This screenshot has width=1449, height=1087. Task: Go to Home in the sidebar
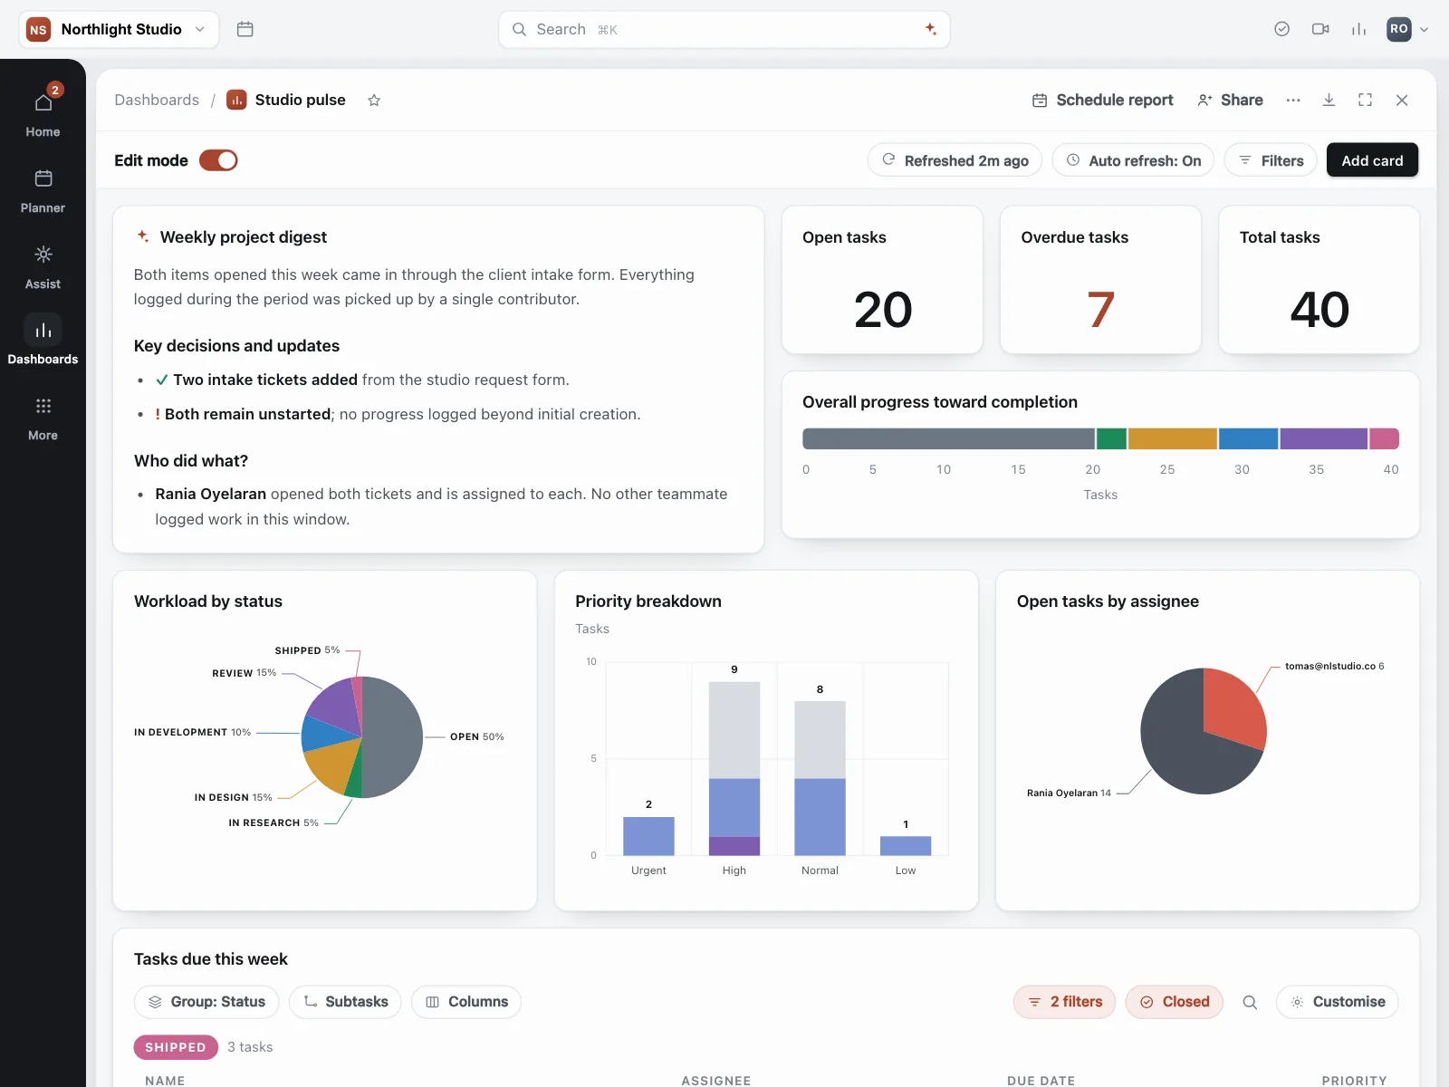point(43,112)
